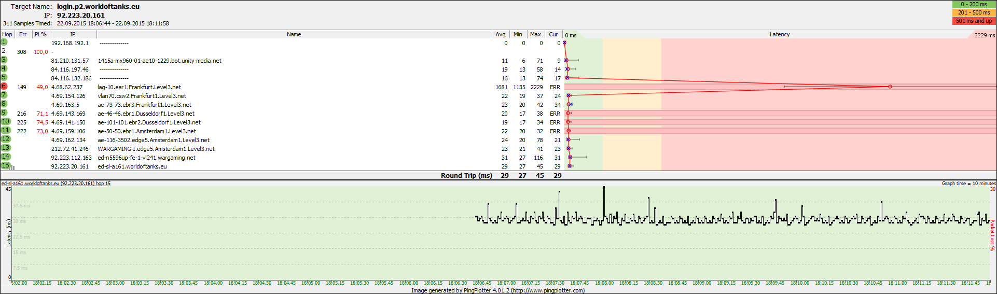Screen dimensions: 997x294
Task: Select the hop 3 circle icon
Action: (x=4, y=60)
